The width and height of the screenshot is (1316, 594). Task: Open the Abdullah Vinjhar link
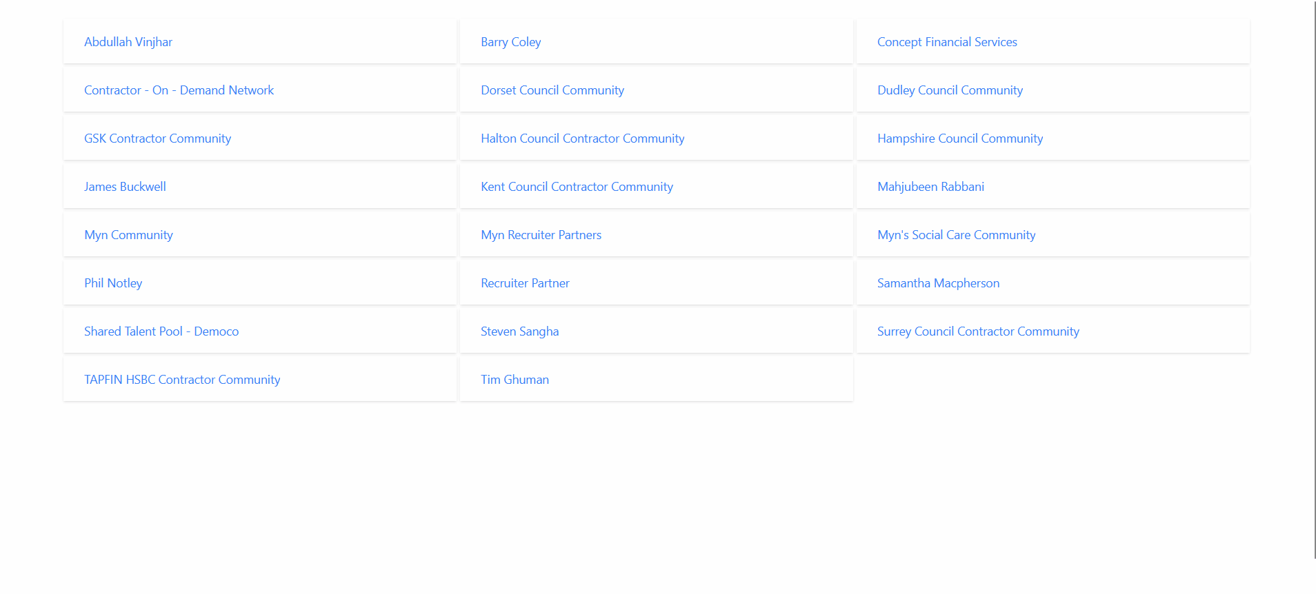pyautogui.click(x=128, y=42)
